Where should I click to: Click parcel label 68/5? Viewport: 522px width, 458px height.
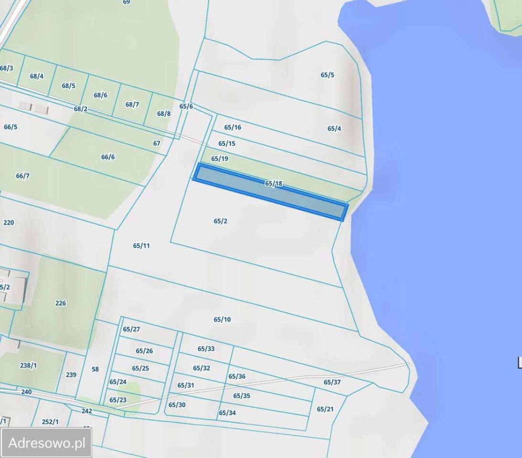click(x=68, y=86)
